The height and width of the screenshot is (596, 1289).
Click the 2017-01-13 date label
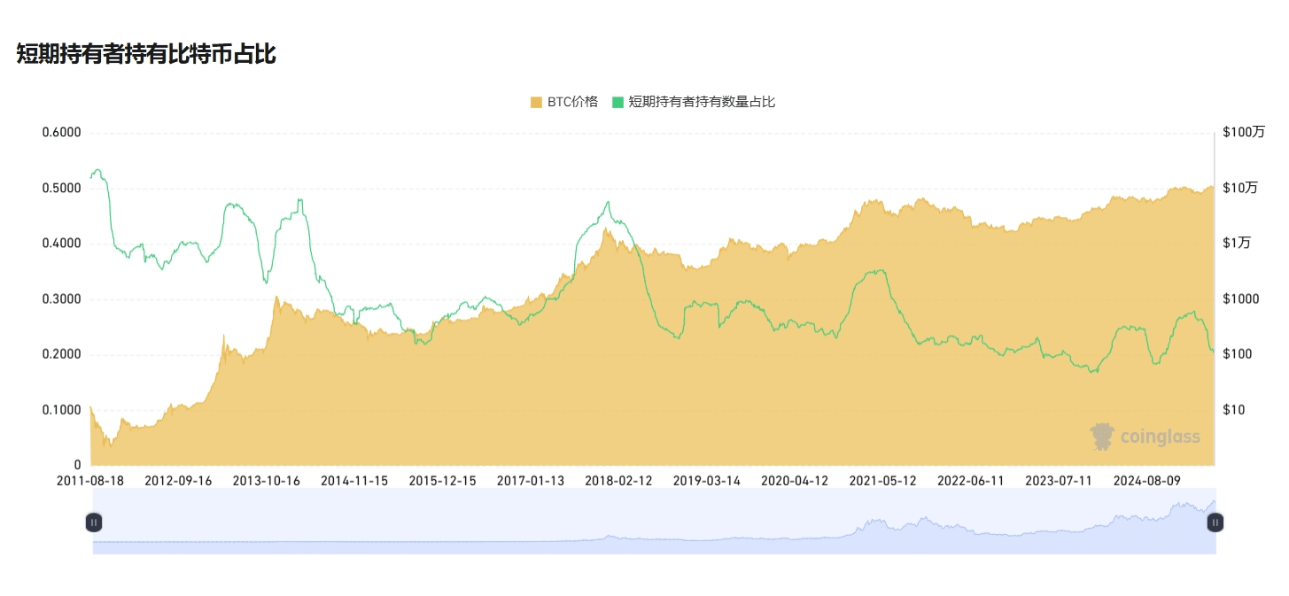tap(531, 481)
